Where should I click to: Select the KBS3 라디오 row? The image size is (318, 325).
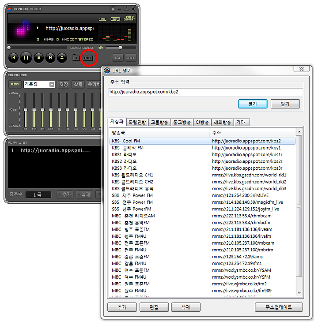pyautogui.click(x=202, y=168)
